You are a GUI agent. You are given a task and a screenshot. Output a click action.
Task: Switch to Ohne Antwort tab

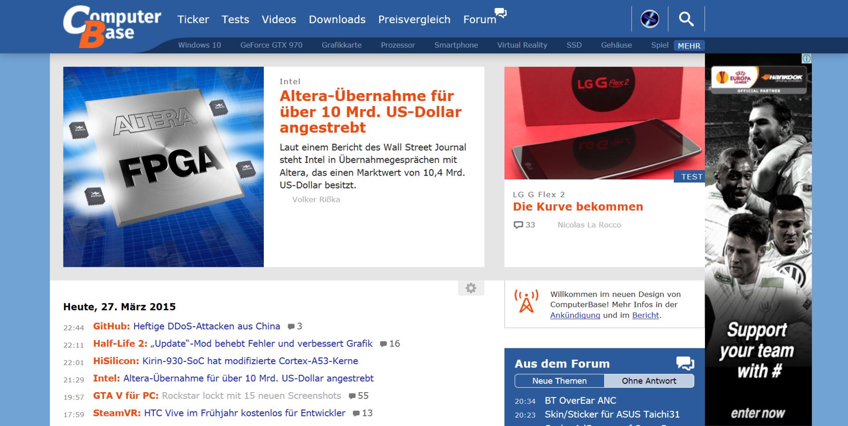(x=649, y=381)
